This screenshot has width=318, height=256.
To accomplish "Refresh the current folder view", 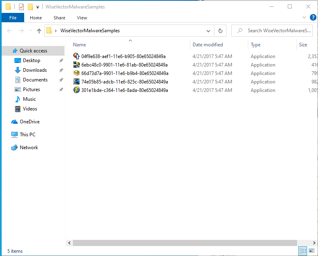I will (220, 31).
